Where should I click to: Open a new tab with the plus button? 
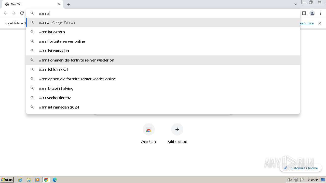[x=69, y=4]
